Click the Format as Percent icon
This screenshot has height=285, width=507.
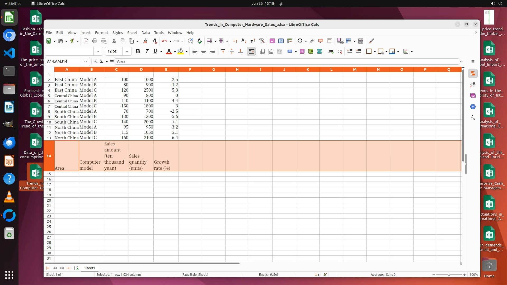coord(302,51)
